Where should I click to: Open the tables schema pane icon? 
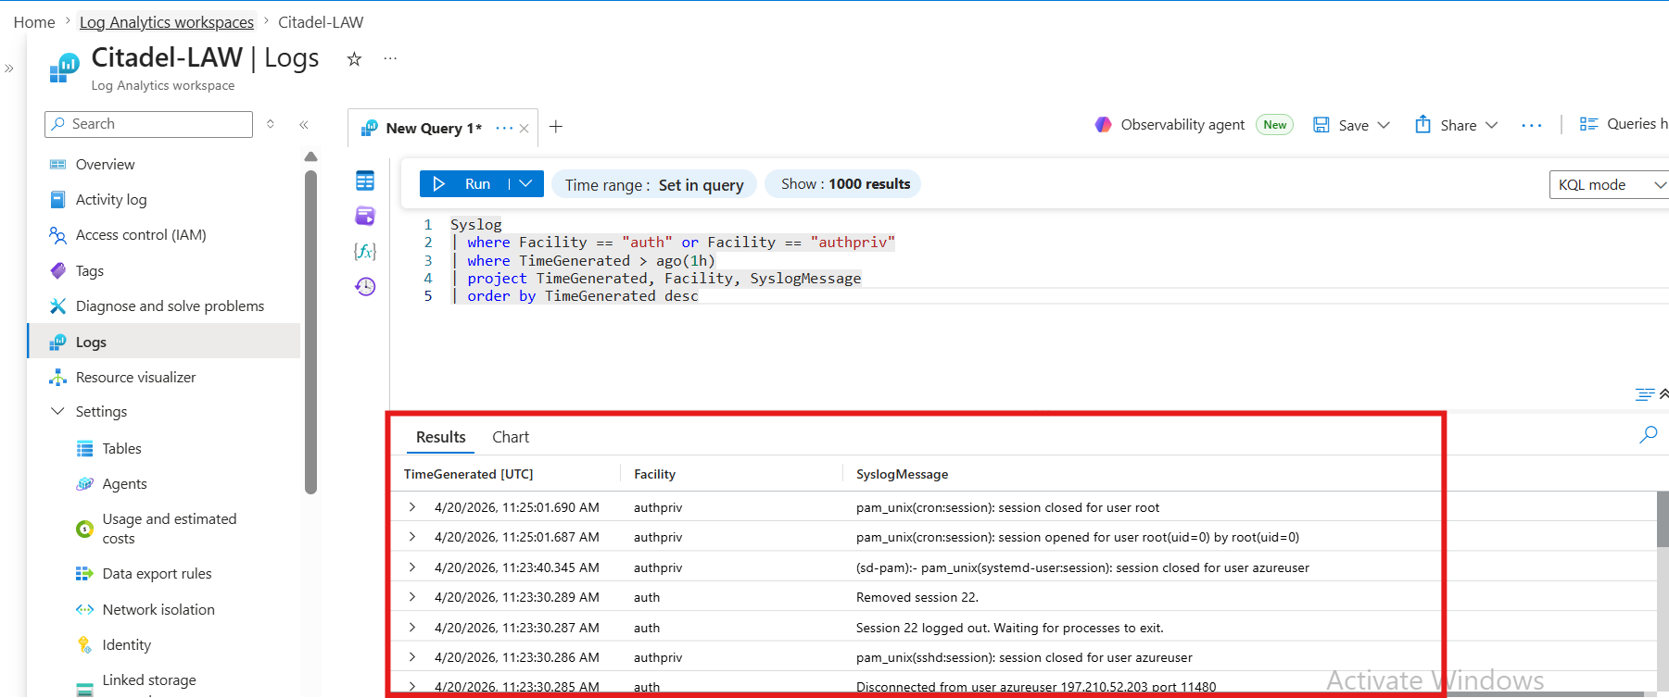coord(365,181)
